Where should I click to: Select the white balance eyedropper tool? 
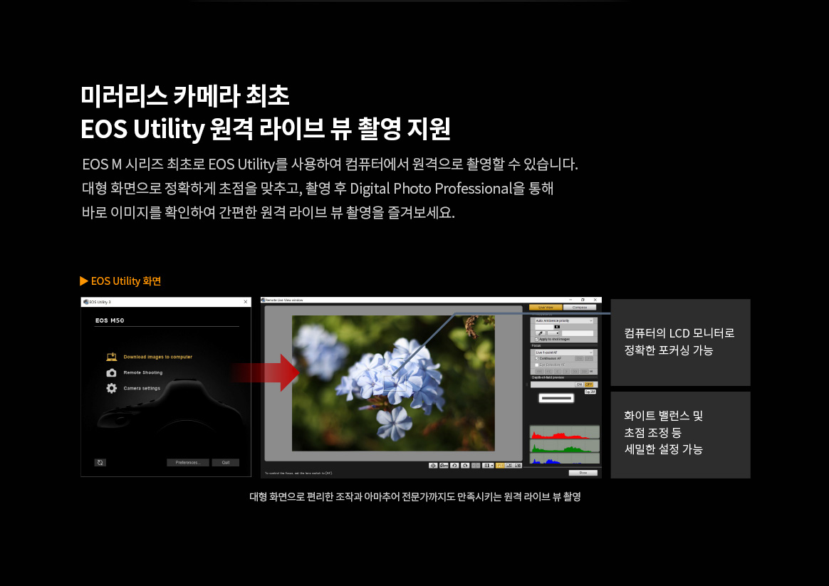click(541, 333)
